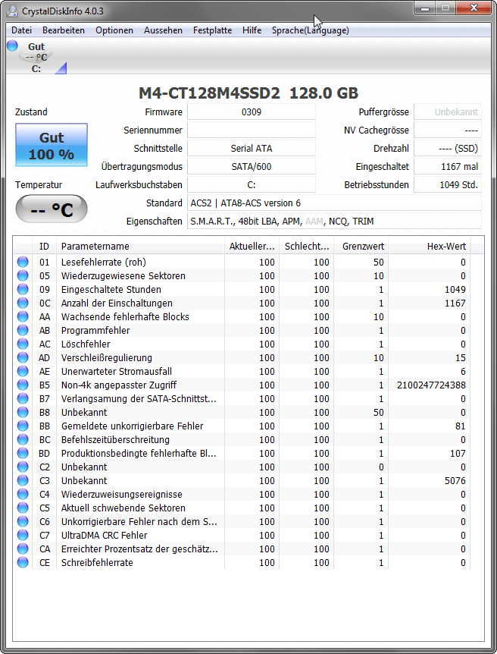Select hex value 107 in BD row
This screenshot has height=654, width=497.
coord(458,454)
